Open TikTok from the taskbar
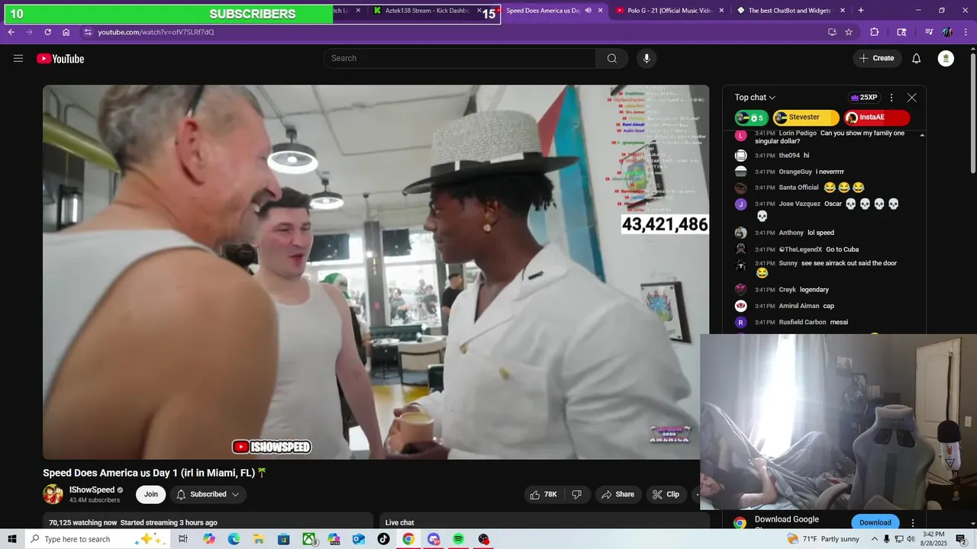The width and height of the screenshot is (977, 549). click(383, 539)
